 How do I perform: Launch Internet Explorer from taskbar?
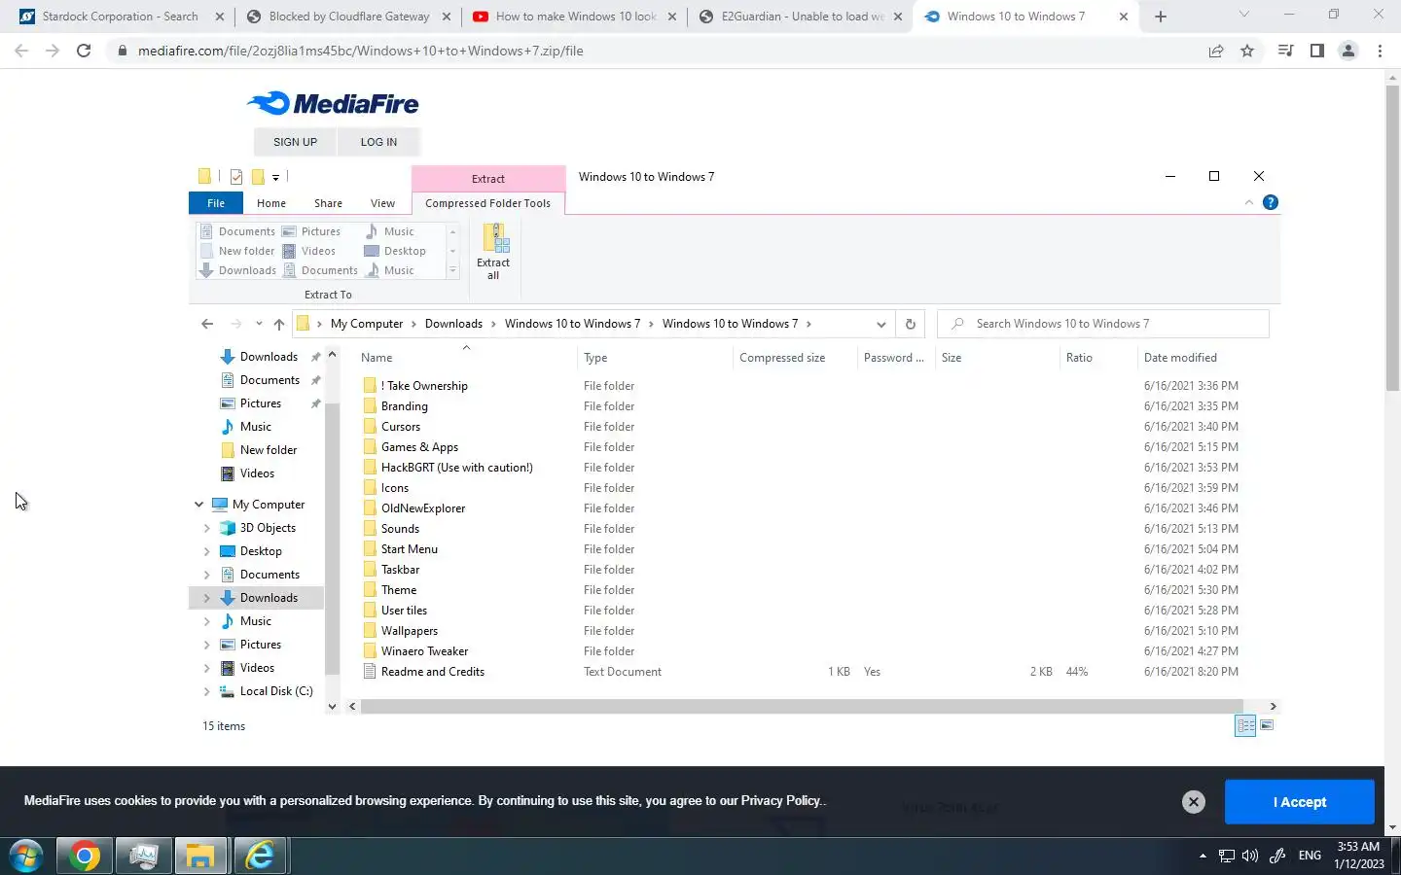[x=260, y=857]
